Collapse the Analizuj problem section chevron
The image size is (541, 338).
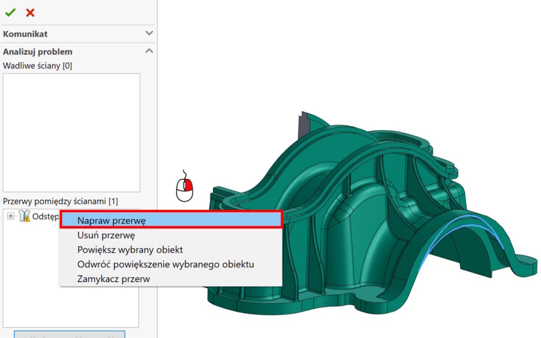149,51
